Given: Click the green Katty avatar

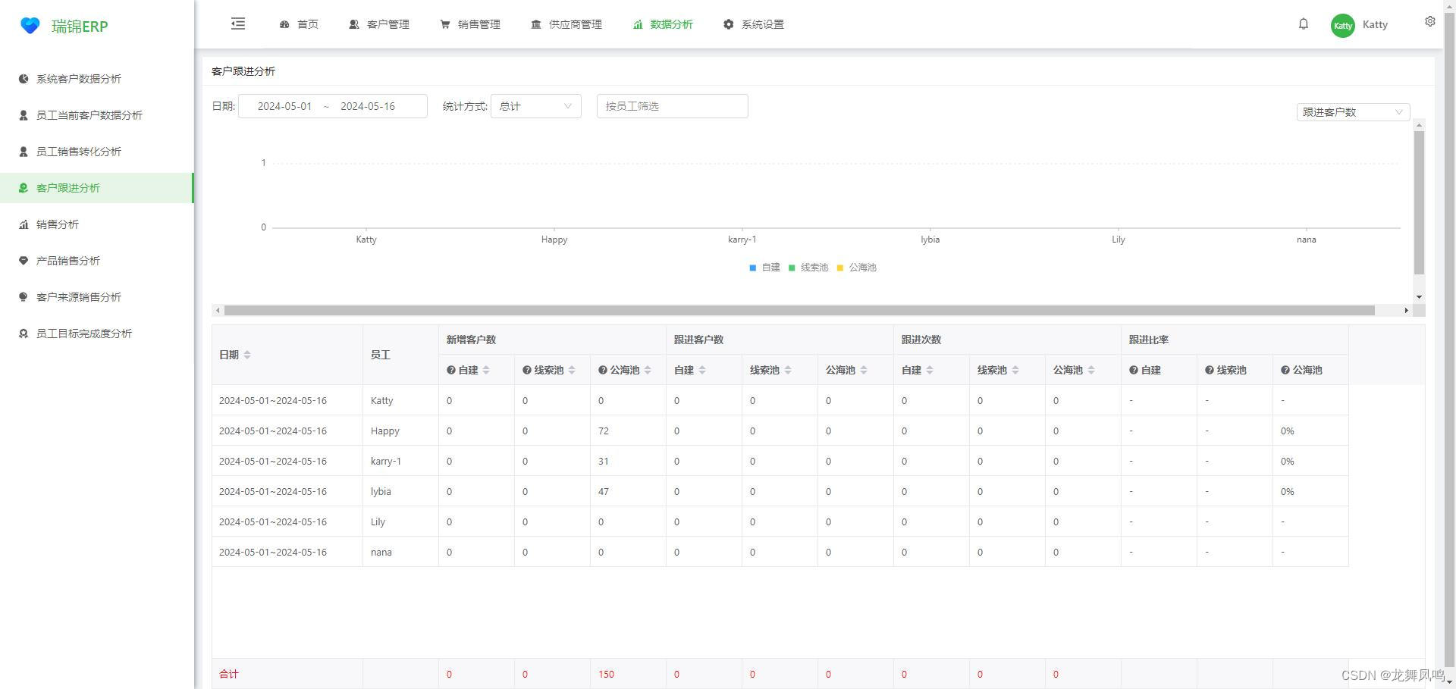Looking at the screenshot, I should coord(1343,25).
